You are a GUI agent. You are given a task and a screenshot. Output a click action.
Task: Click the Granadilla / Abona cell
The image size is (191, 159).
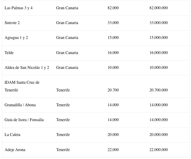coord(20,105)
